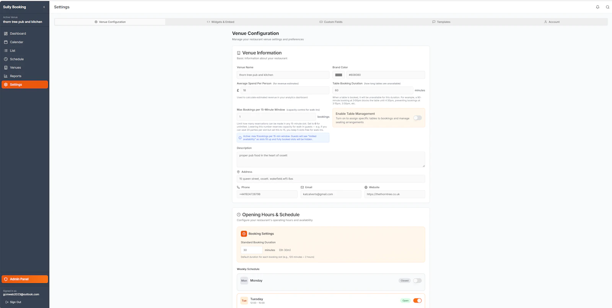Viewport: 612px width, 308px height.
Task: Click the Weekly Schedule label
Action: [x=248, y=269]
